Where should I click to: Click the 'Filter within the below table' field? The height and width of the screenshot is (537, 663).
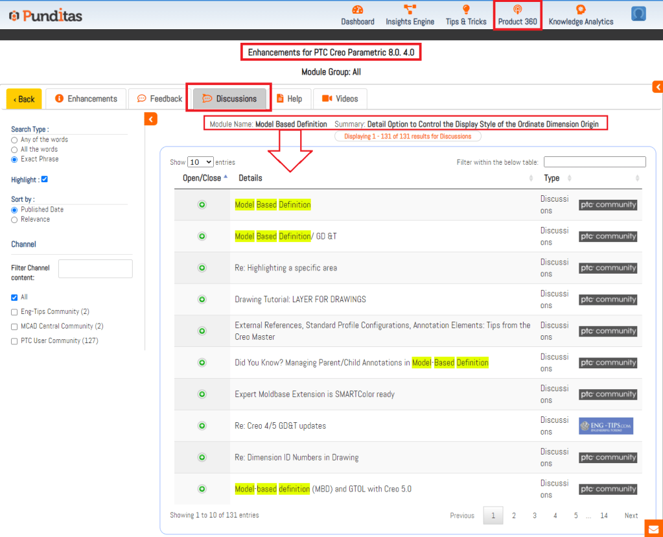pos(594,162)
